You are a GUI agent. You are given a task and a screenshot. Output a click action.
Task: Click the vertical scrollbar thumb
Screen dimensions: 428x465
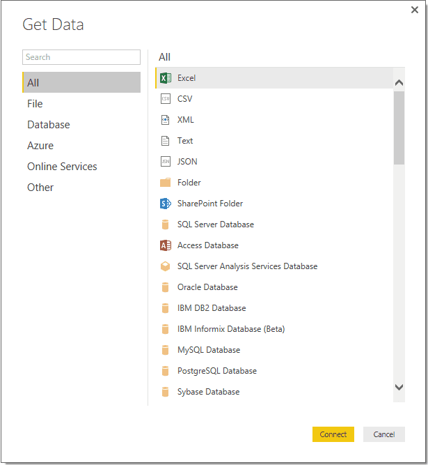click(x=399, y=128)
